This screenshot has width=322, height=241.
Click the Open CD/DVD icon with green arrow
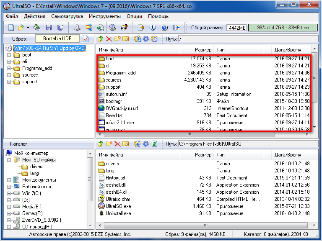point(37,28)
